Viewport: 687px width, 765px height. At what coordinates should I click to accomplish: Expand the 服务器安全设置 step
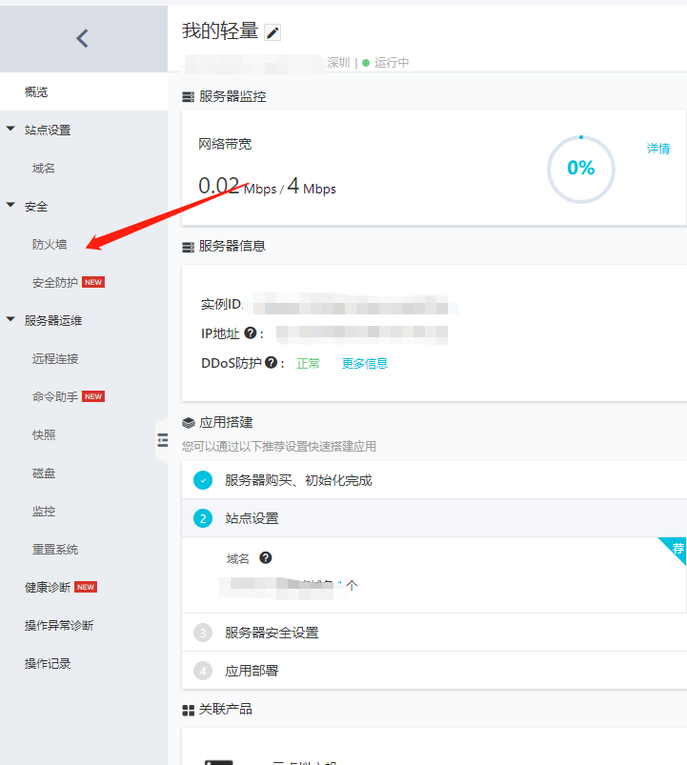click(434, 633)
